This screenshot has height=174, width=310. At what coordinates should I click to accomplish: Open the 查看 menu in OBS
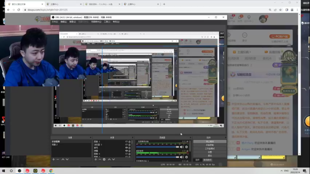tap(72, 22)
